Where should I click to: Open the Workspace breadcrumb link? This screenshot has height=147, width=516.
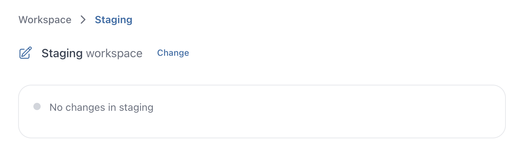point(45,20)
